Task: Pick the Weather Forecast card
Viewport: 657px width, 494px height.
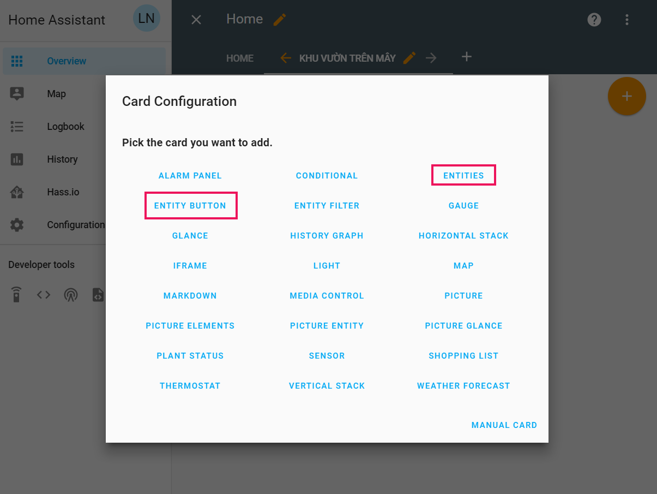Action: coord(463,386)
